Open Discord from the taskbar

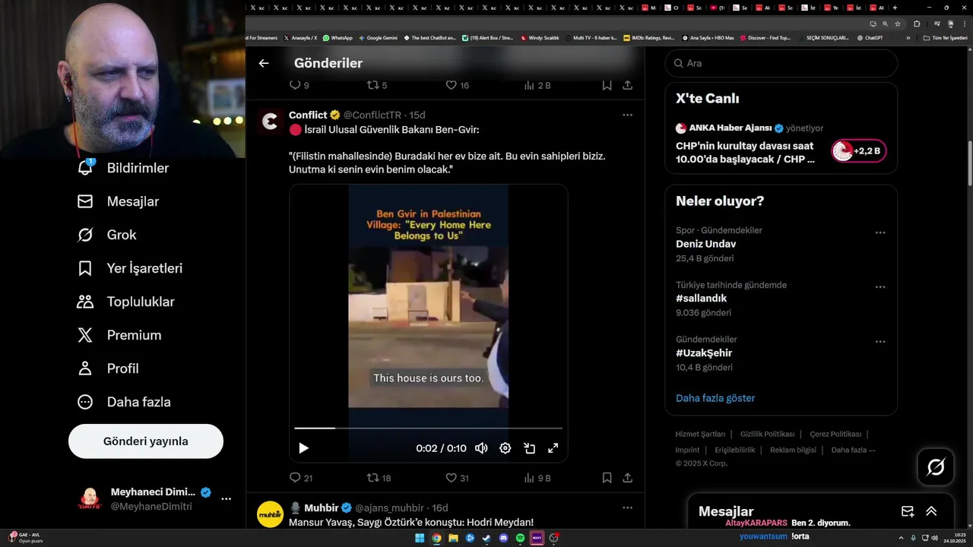[x=504, y=538]
